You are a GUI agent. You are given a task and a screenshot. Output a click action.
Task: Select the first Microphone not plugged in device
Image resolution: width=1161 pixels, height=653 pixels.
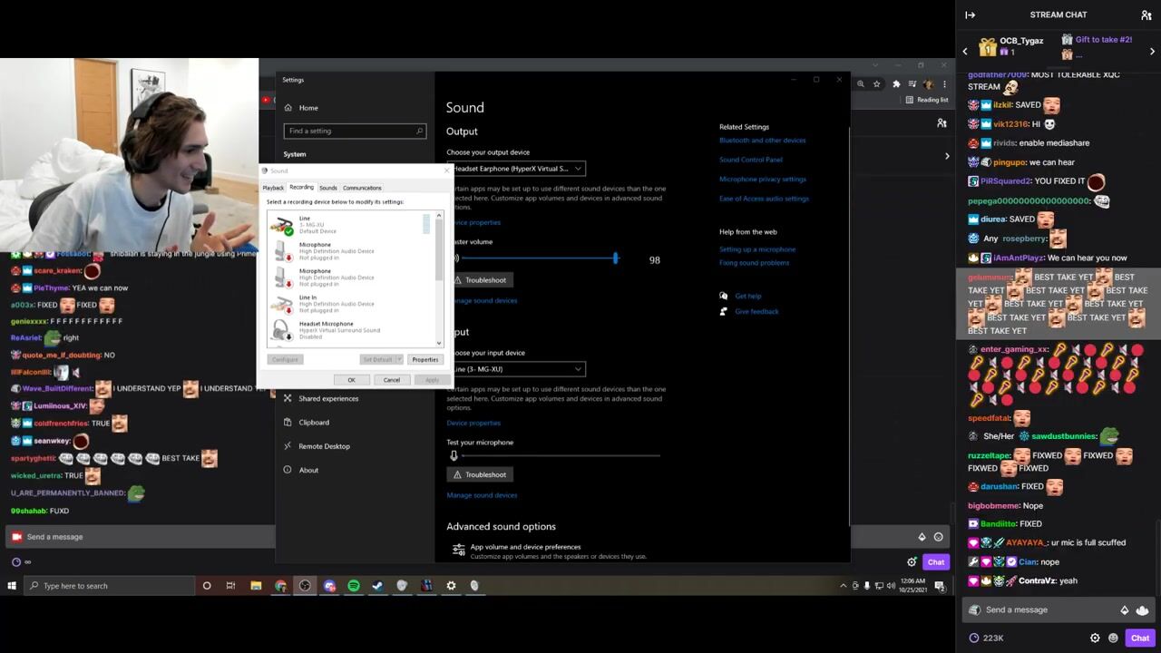coord(349,250)
